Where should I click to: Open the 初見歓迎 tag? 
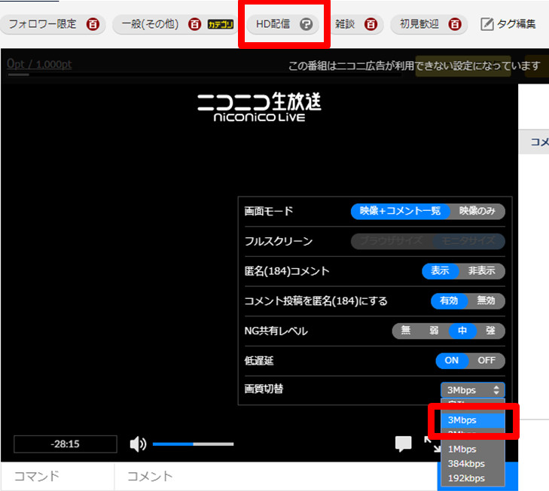point(419,24)
